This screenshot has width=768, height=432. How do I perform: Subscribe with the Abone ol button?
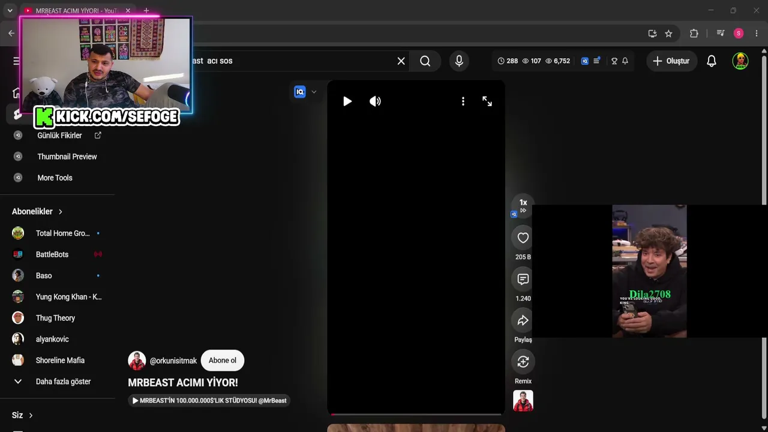[x=223, y=361]
